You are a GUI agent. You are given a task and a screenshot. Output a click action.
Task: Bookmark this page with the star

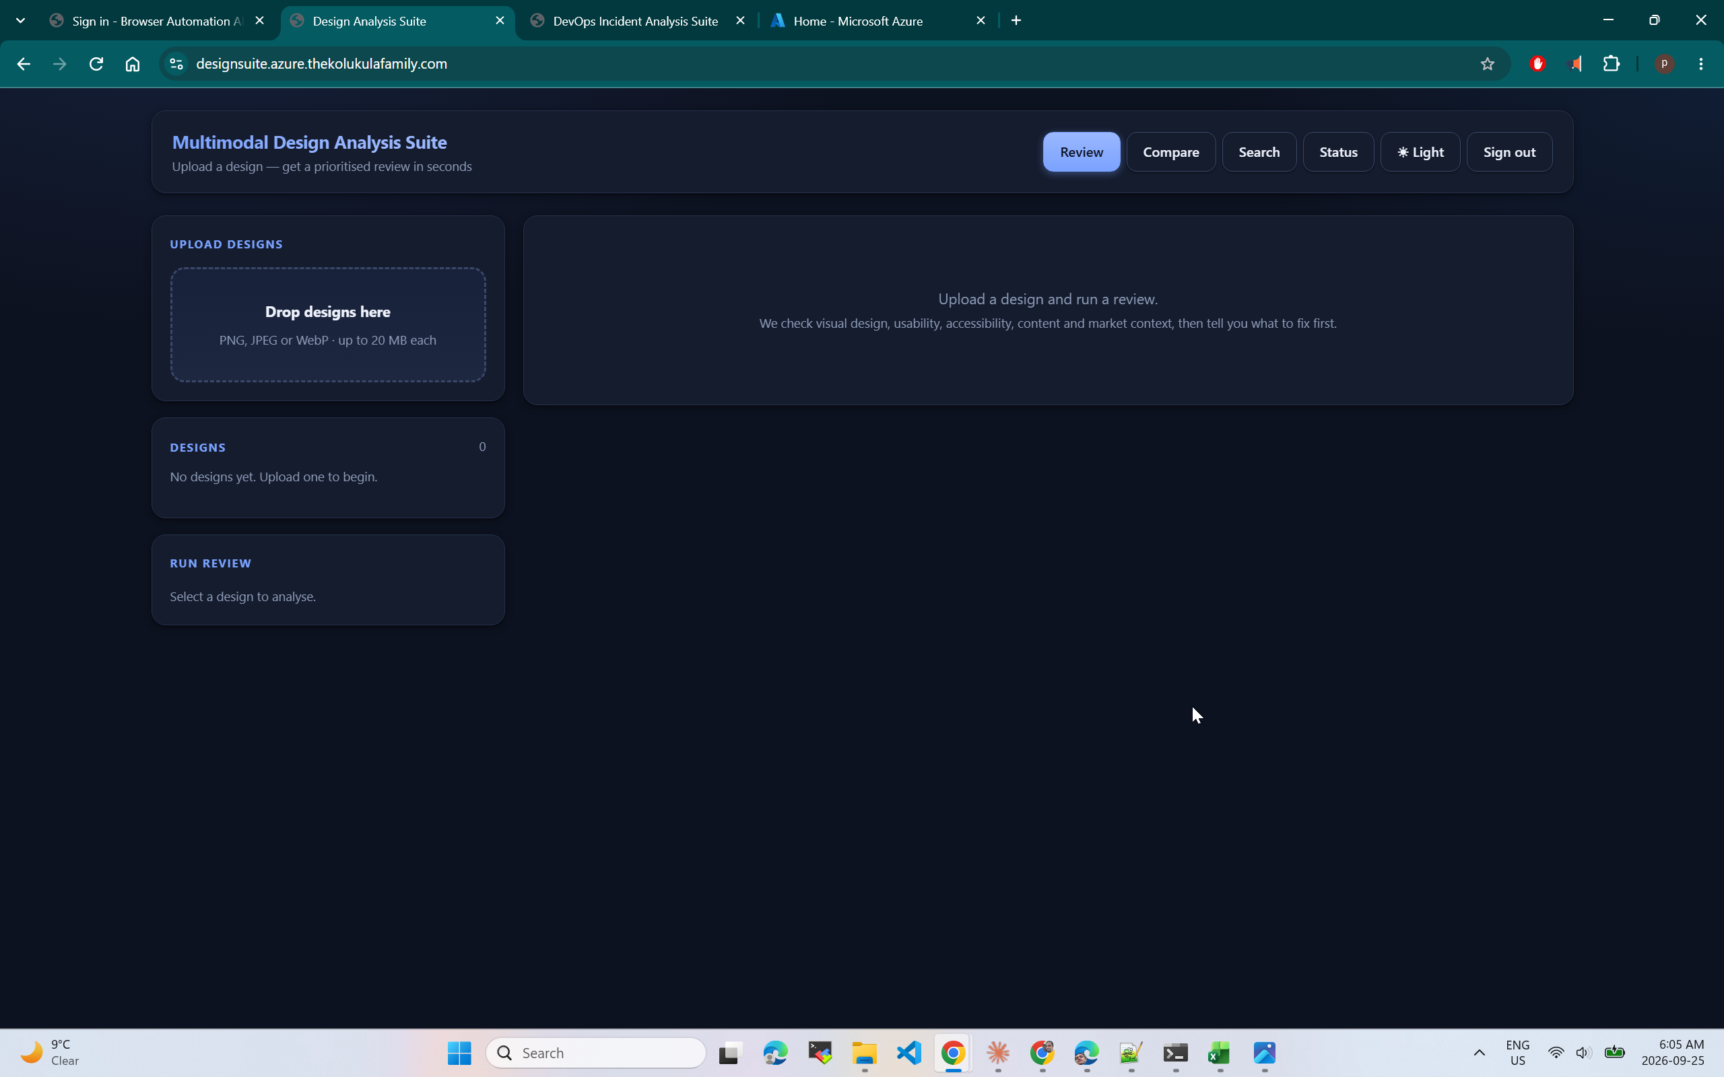point(1487,64)
